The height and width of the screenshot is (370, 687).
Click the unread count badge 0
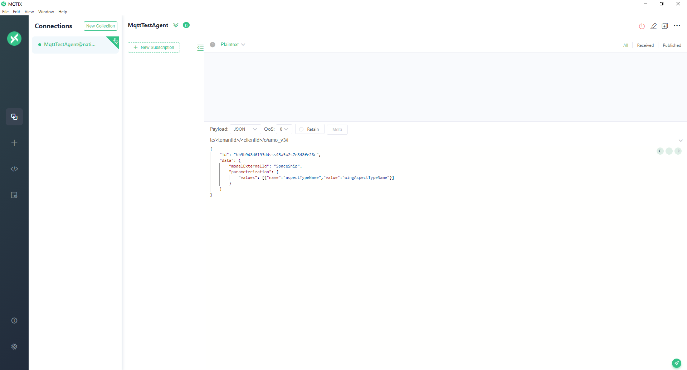click(x=186, y=25)
